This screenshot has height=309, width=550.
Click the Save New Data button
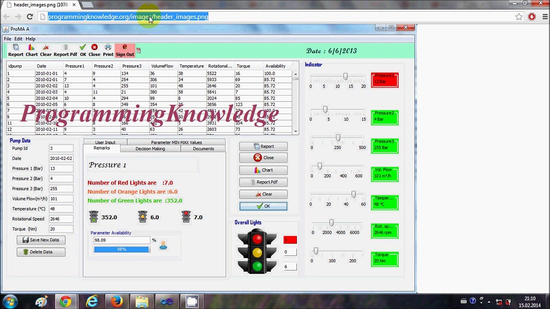(x=41, y=240)
